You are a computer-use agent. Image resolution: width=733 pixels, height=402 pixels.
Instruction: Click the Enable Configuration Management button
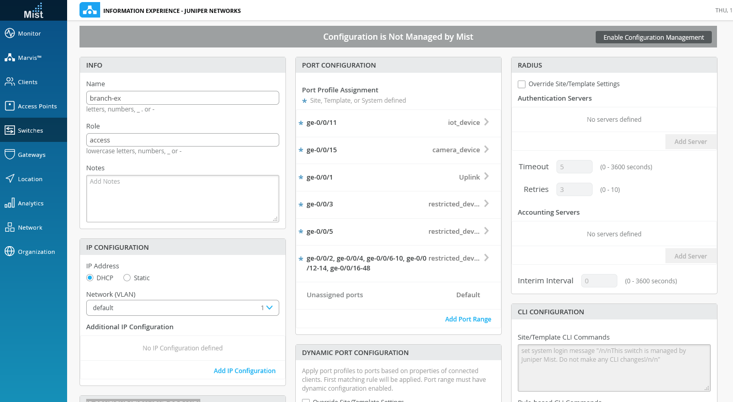(x=654, y=37)
